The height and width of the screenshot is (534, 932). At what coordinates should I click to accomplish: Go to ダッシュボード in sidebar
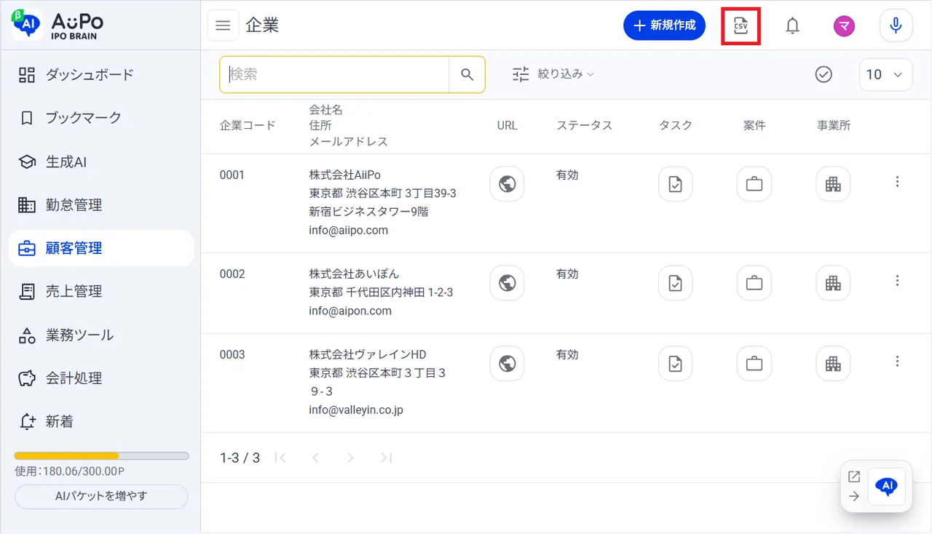click(x=101, y=75)
